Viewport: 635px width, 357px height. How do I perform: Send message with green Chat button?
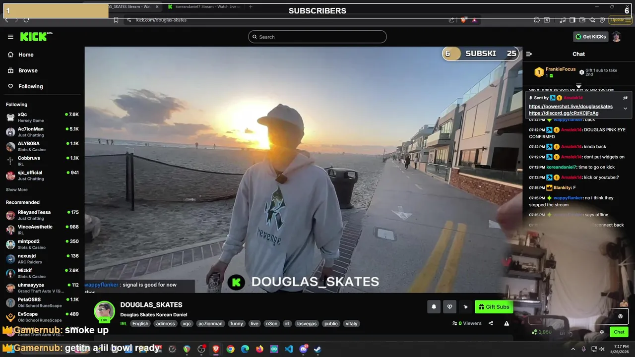click(619, 332)
